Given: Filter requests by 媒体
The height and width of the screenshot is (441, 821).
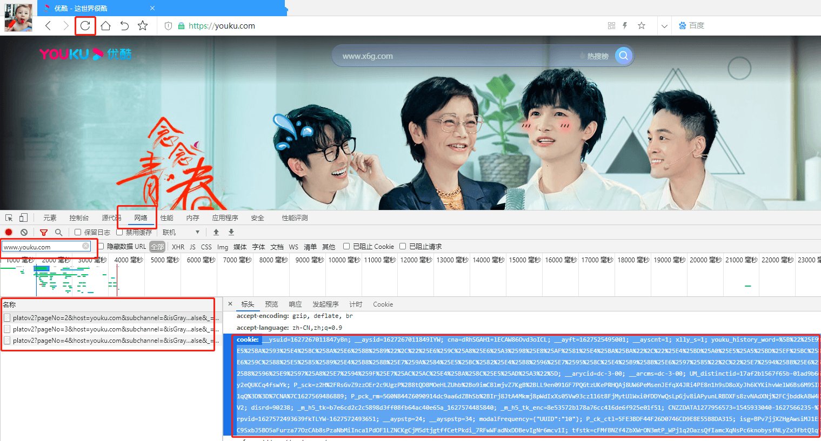Looking at the screenshot, I should pyautogui.click(x=240, y=247).
